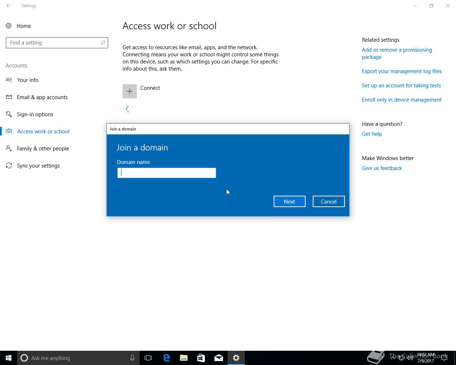Open Home via the gear icon

point(9,26)
